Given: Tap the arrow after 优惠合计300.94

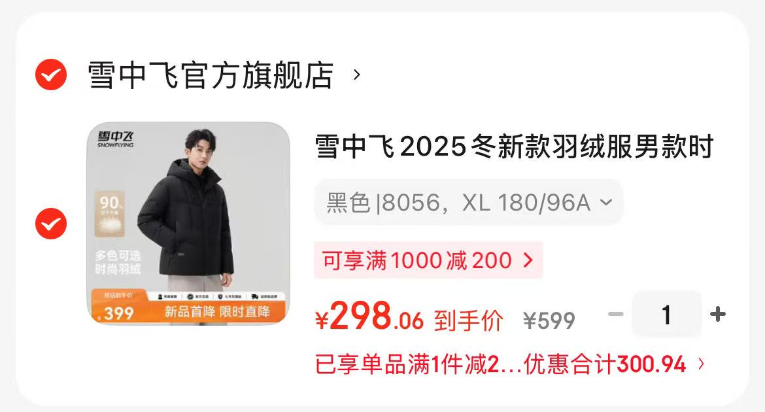Looking at the screenshot, I should [701, 364].
